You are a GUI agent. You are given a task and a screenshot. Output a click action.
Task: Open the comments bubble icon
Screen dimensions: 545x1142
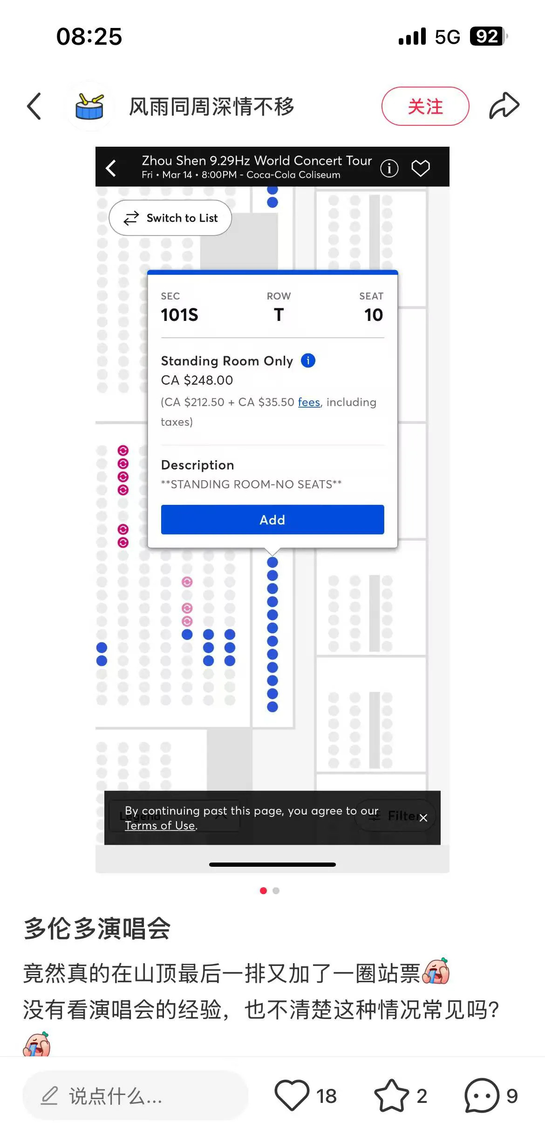coord(482,1095)
